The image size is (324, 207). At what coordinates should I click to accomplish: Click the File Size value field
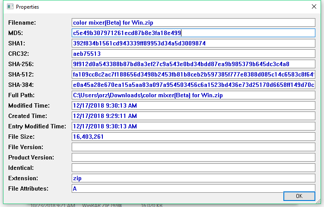pyautogui.click(x=193, y=137)
